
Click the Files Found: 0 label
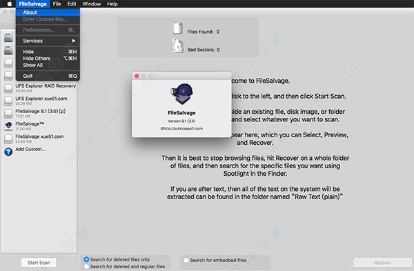(204, 32)
